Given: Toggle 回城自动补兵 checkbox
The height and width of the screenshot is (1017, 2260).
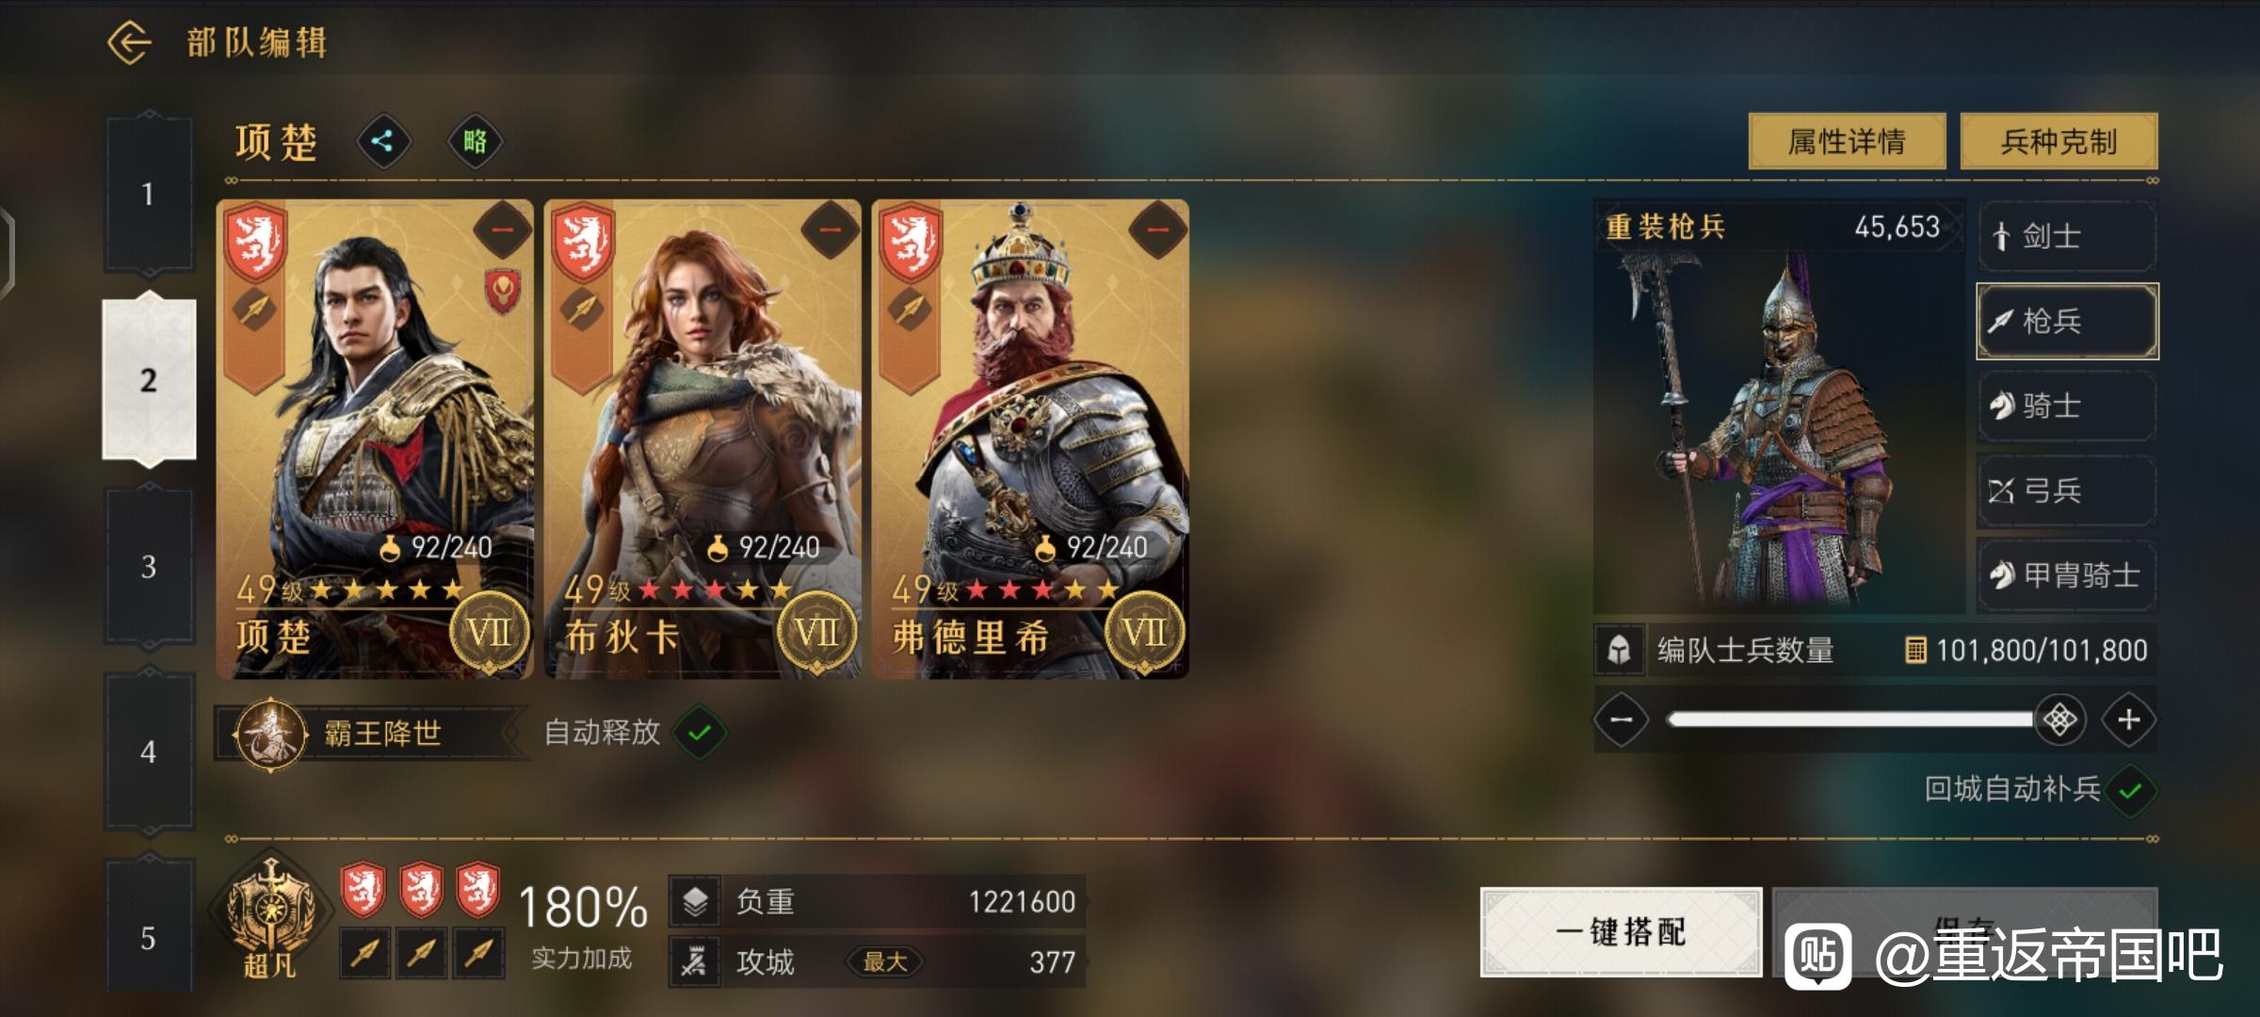Looking at the screenshot, I should [x=2131, y=790].
